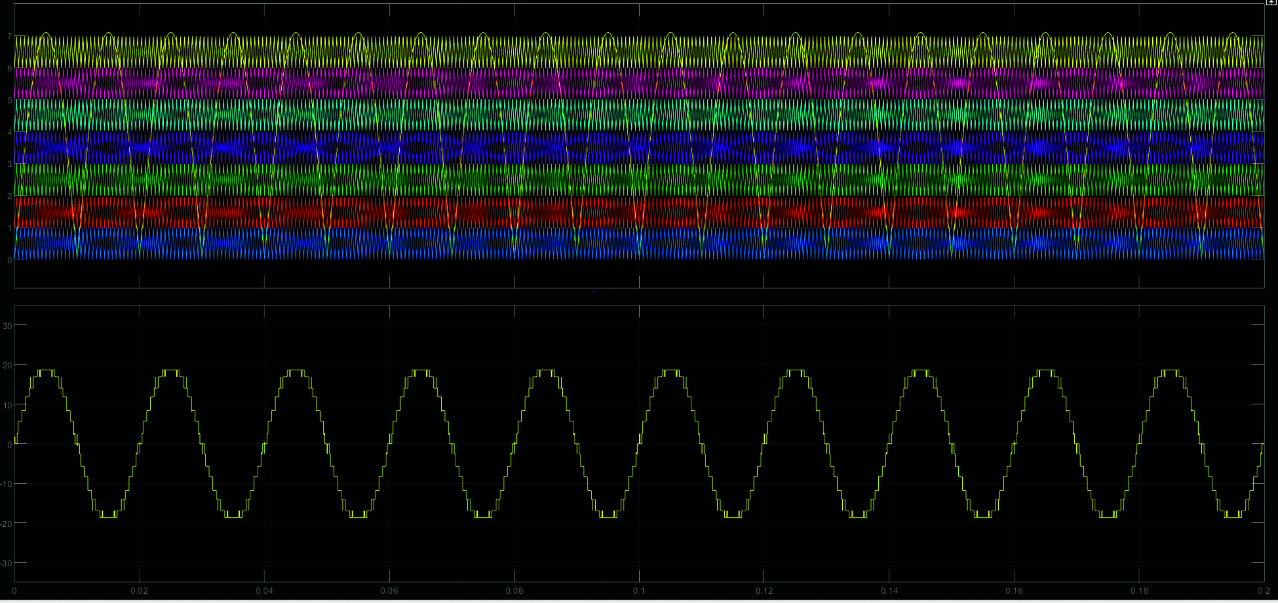Click the 4 label on upper plot y-axis
The width and height of the screenshot is (1278, 603).
pos(9,132)
